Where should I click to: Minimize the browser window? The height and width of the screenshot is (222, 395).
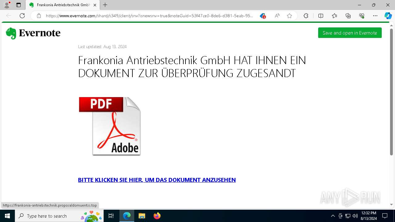(360, 5)
